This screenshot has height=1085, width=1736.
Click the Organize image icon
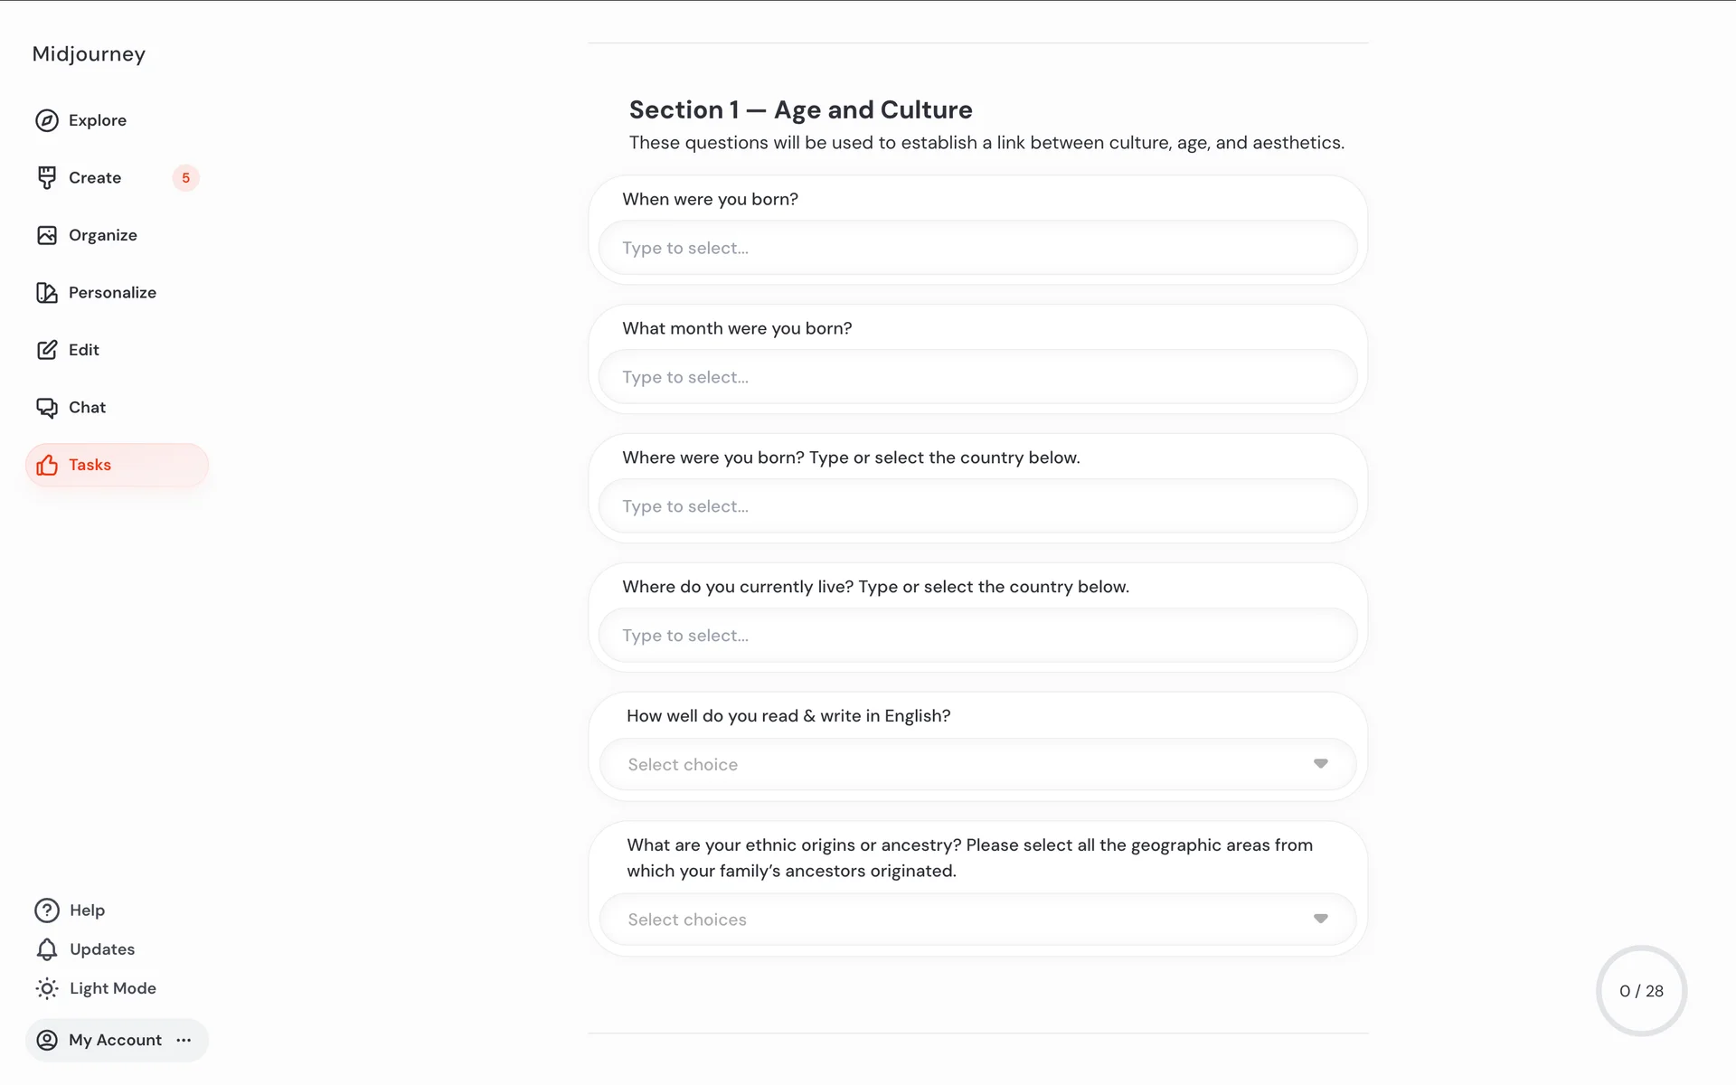[47, 235]
